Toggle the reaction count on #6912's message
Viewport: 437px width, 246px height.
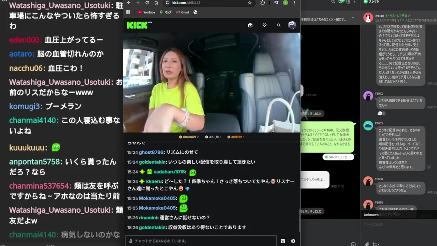[381, 113]
